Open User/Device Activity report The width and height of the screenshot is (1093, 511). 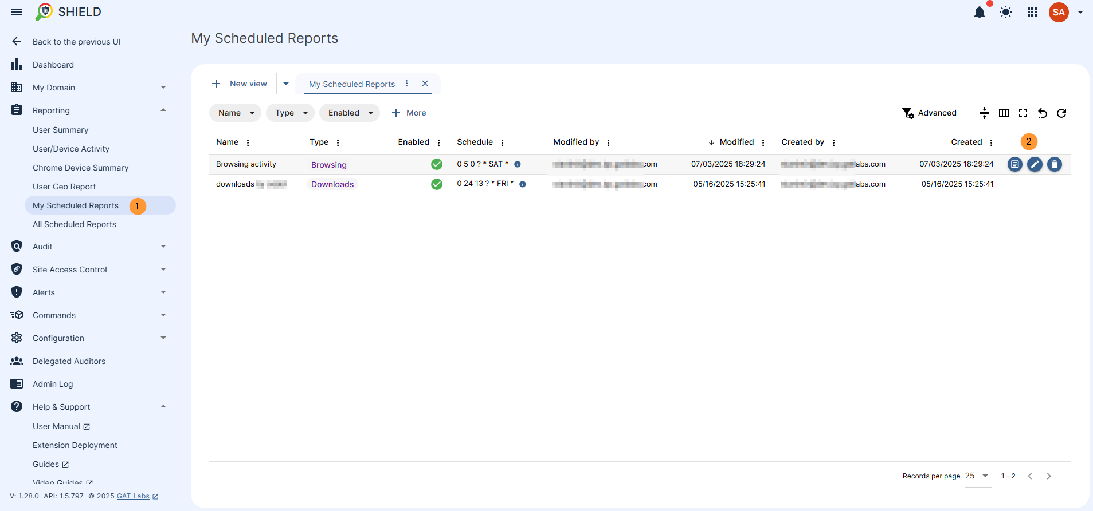tap(71, 149)
